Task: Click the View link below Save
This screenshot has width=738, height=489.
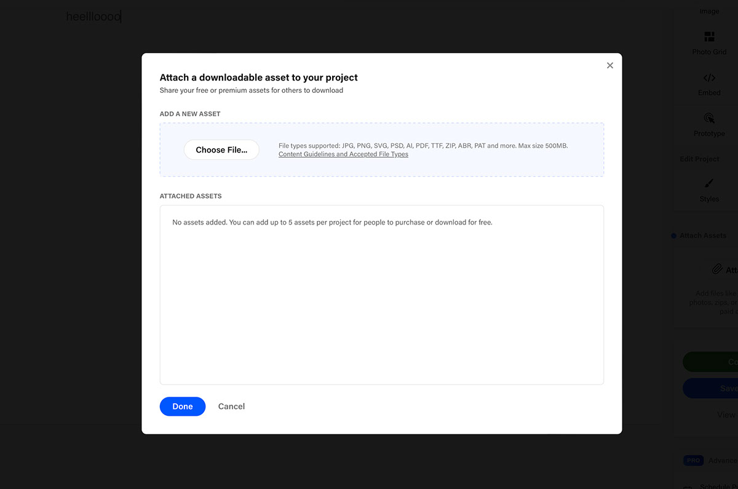Action: click(726, 415)
